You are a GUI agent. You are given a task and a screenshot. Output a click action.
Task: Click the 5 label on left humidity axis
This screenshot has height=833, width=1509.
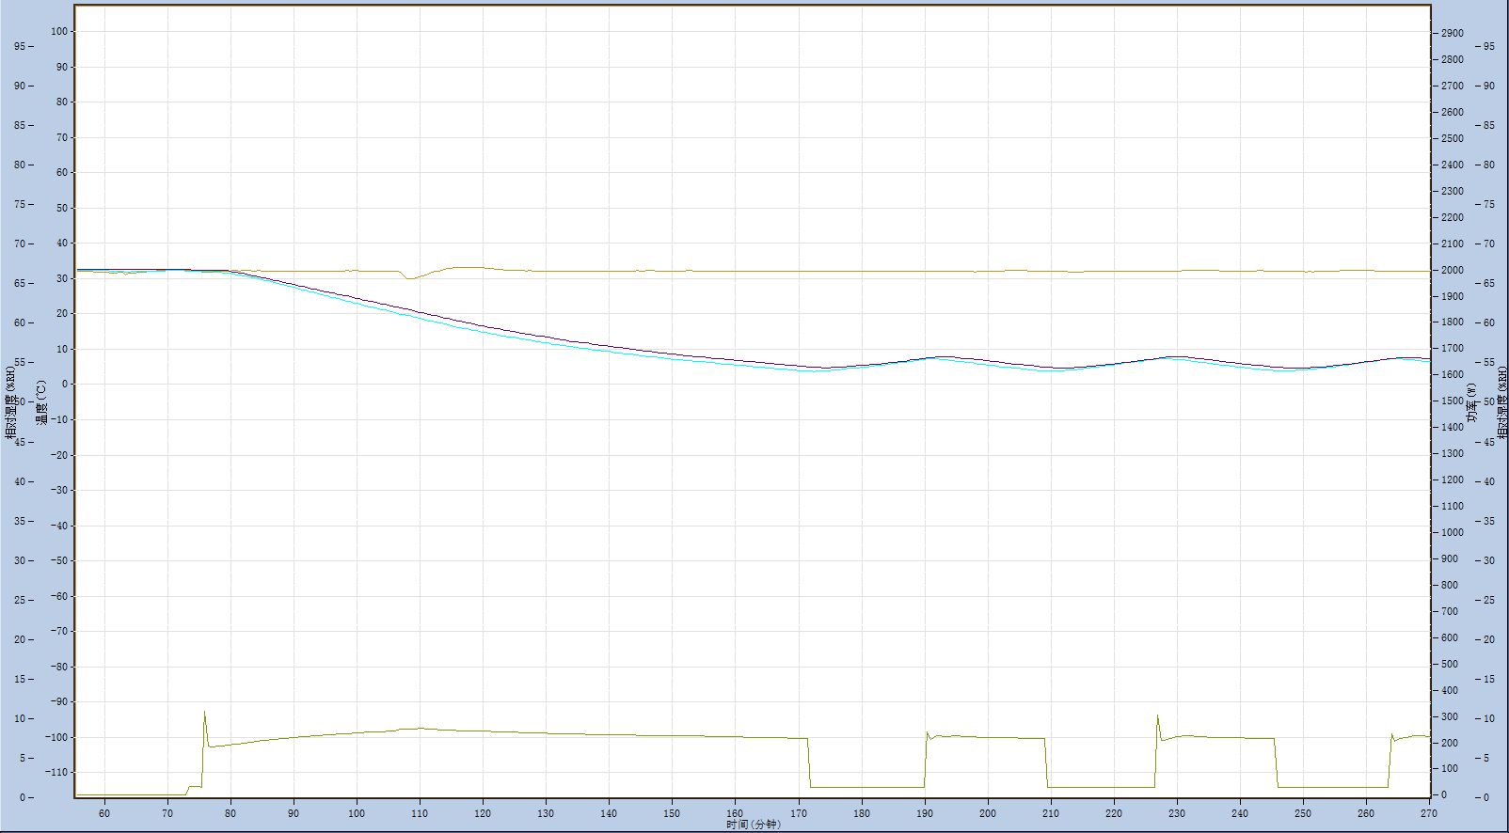coord(23,758)
